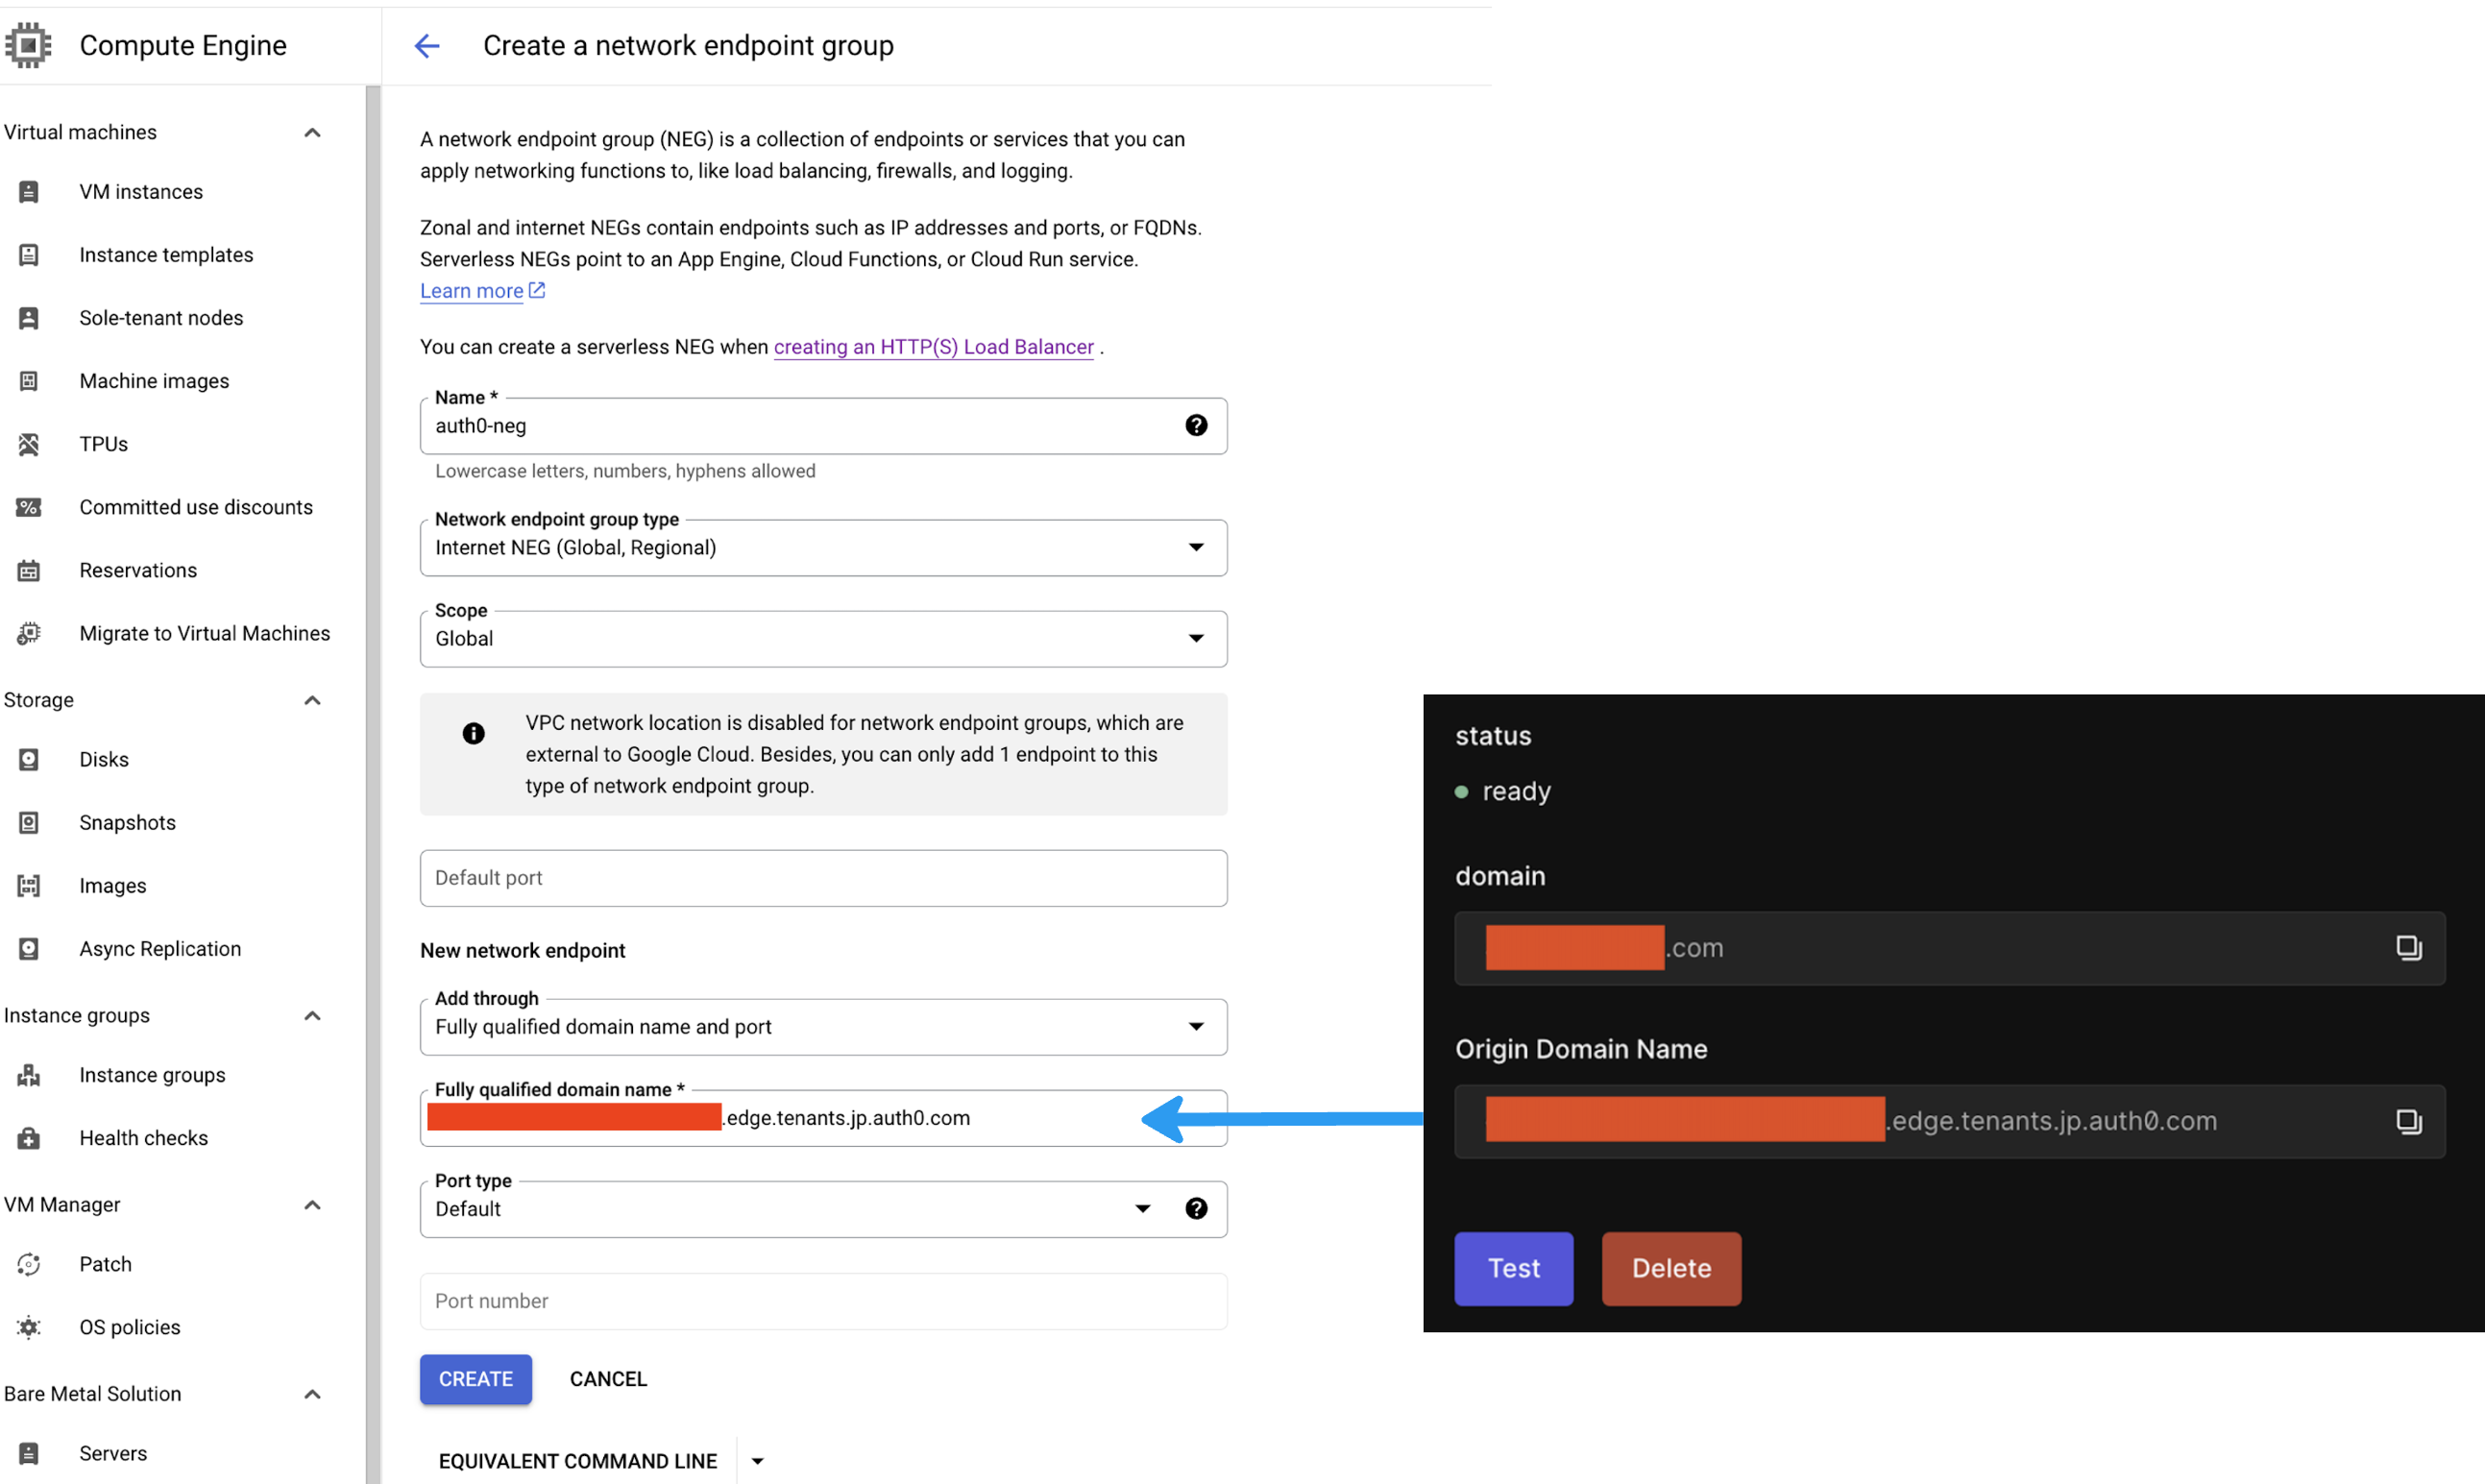Expand Equivalent Command Line options arrow
Viewport: 2485px width, 1484px height.
[x=758, y=1461]
